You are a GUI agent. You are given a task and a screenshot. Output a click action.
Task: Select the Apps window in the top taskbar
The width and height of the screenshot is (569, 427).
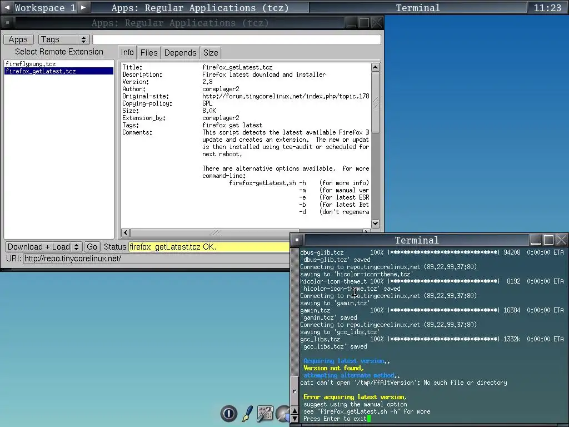[x=199, y=8]
